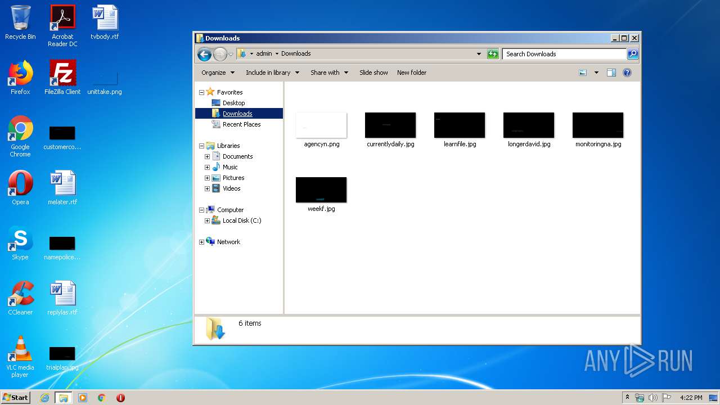The height and width of the screenshot is (405, 720).
Task: Select the learnfile.jpg thumbnail
Action: pos(460,125)
